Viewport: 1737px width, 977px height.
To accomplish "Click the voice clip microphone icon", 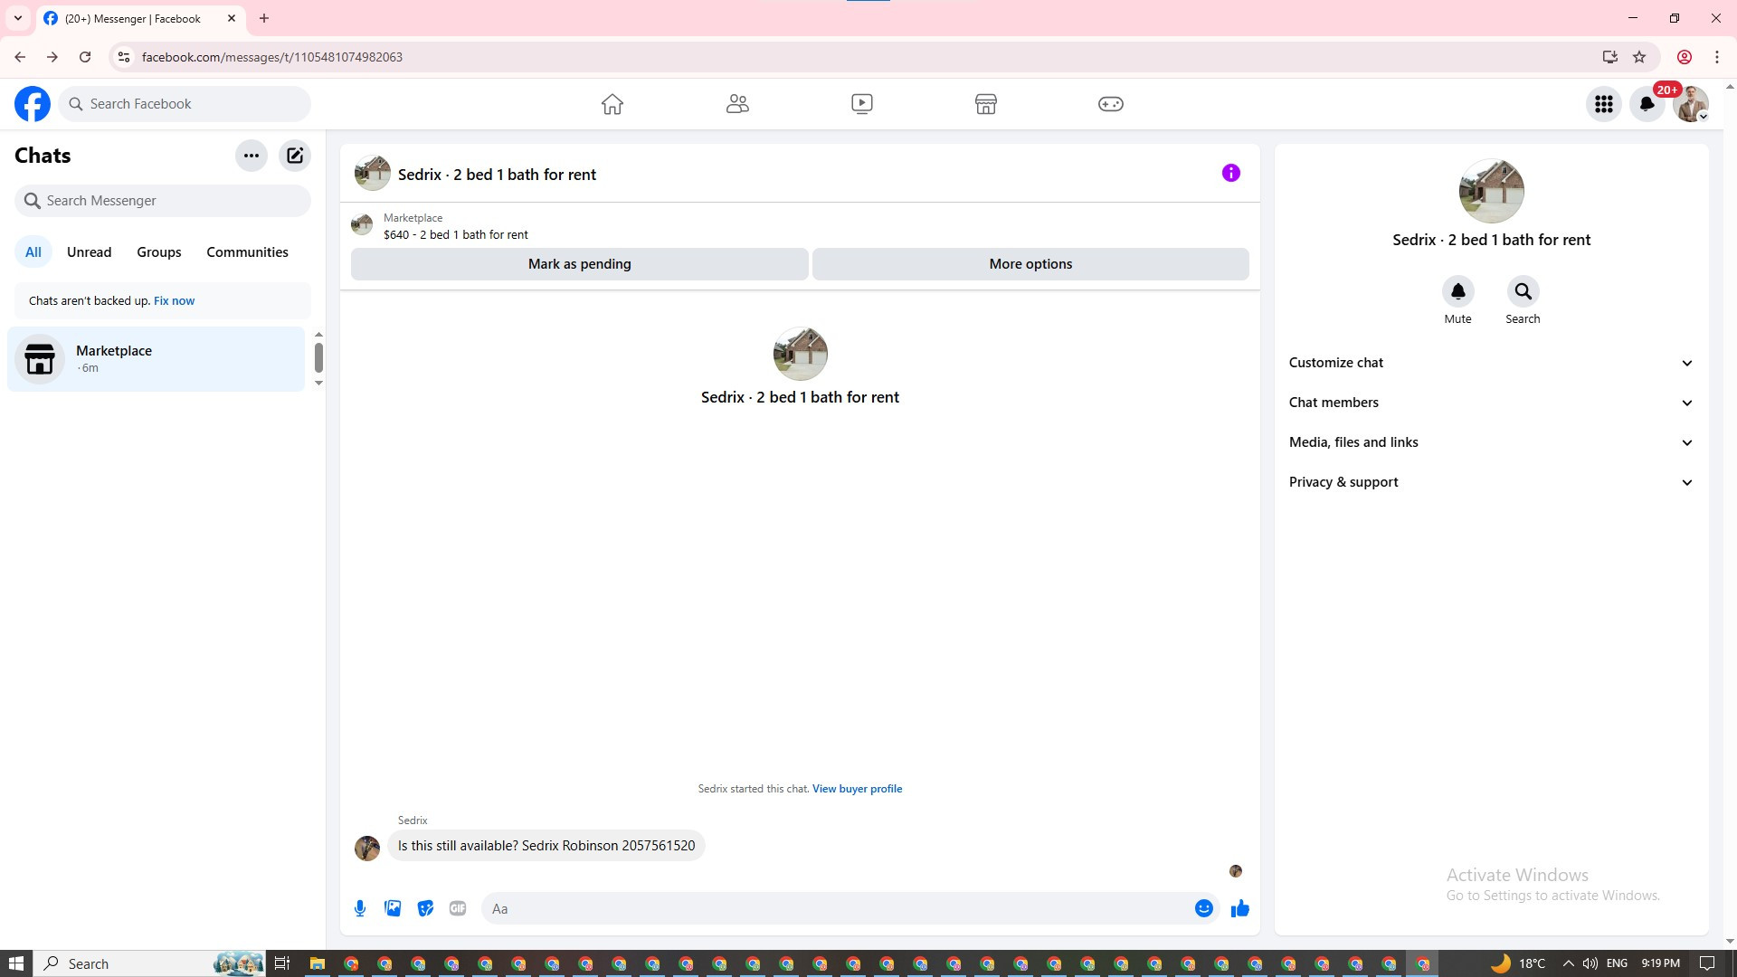I will pyautogui.click(x=360, y=908).
